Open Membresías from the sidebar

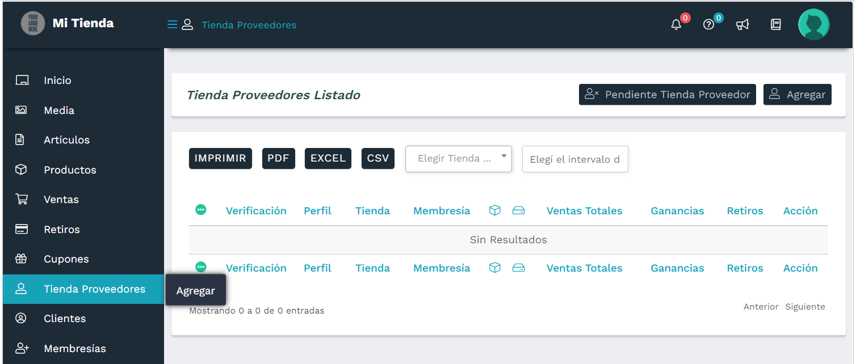coord(74,348)
